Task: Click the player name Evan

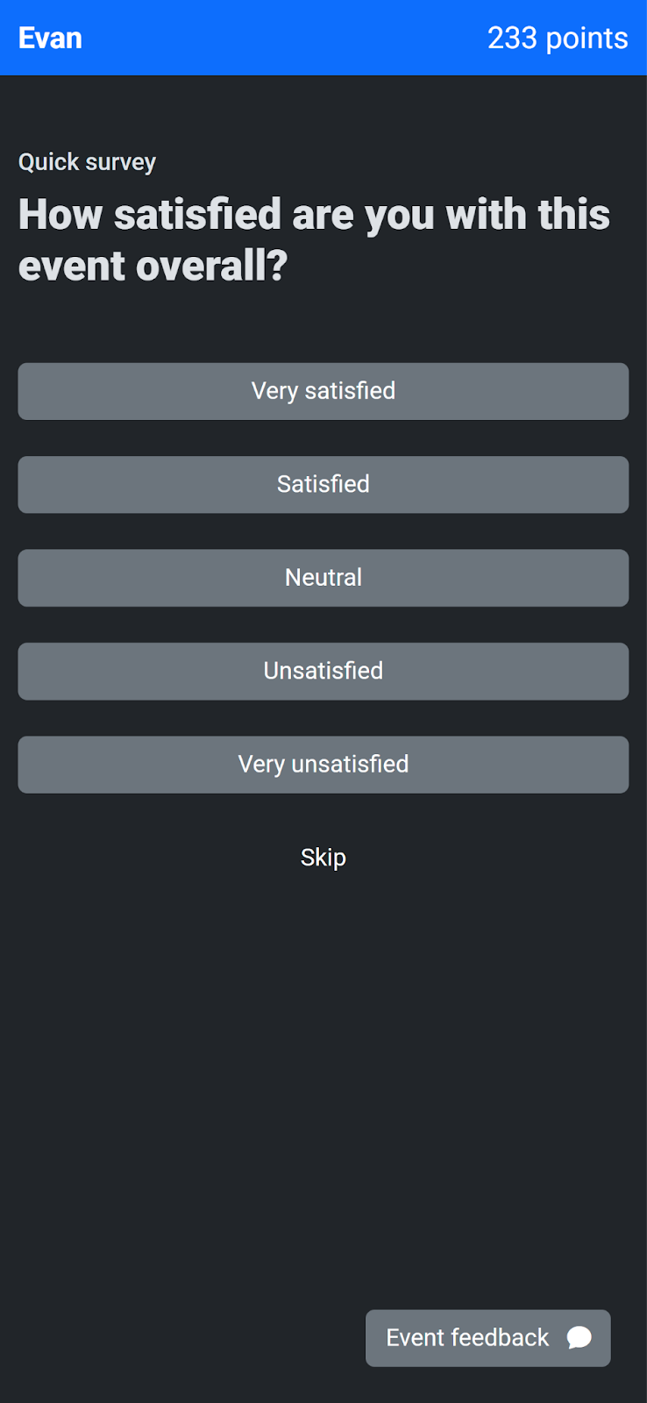Action: 50,39
